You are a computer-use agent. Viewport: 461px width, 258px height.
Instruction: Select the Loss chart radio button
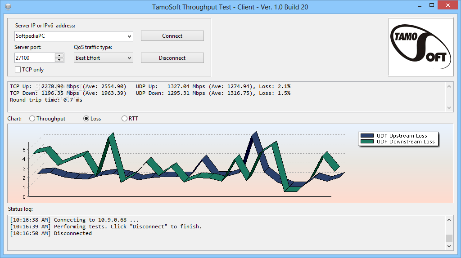[x=86, y=119]
